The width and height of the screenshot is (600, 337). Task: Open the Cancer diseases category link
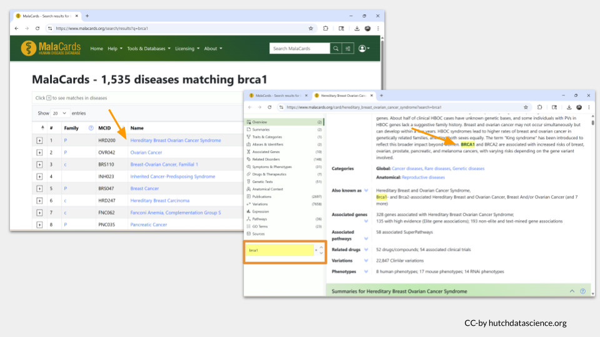point(407,168)
